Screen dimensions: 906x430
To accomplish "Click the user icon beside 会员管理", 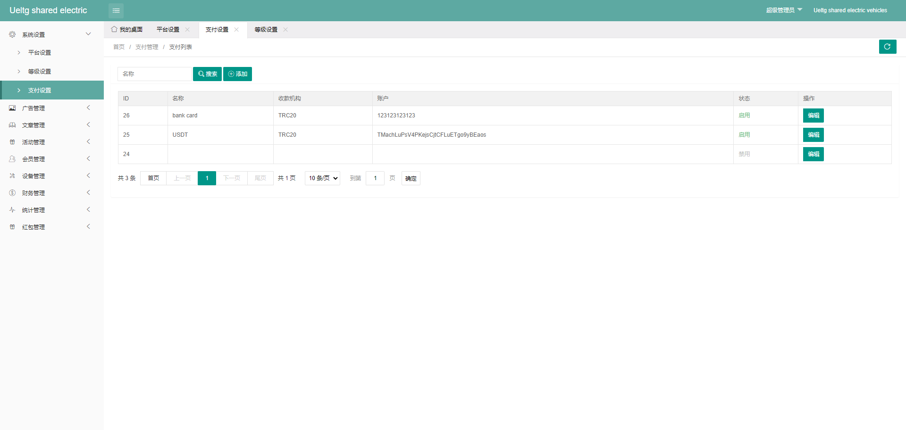I will [12, 159].
